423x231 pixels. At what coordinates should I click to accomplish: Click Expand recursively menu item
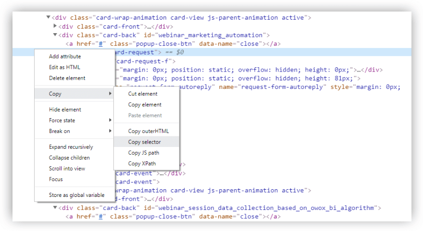pos(71,147)
